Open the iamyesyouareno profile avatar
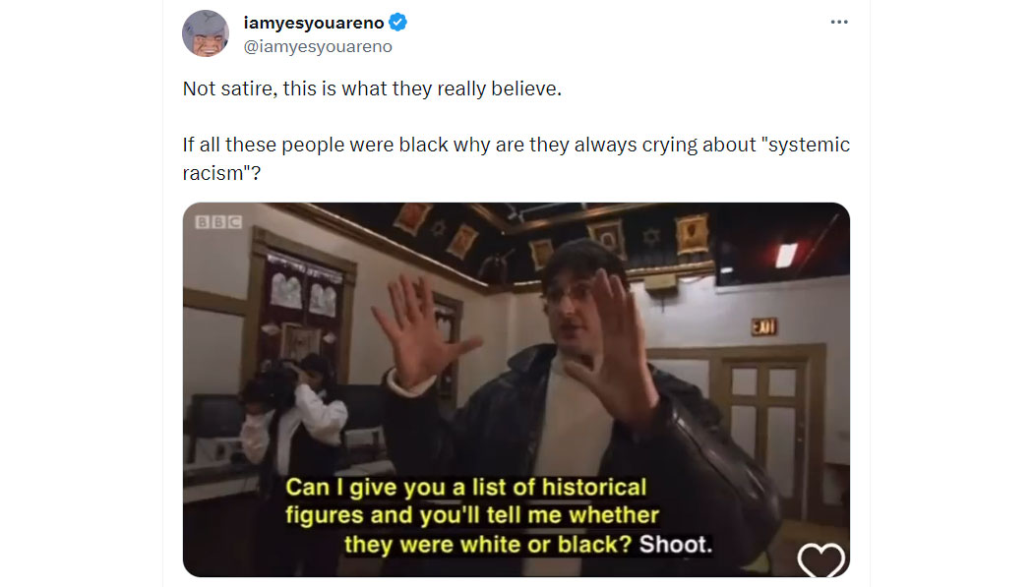 tap(206, 33)
